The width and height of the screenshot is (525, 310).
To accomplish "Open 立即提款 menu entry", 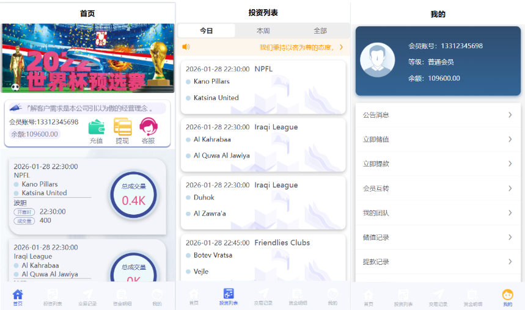I will click(x=438, y=164).
